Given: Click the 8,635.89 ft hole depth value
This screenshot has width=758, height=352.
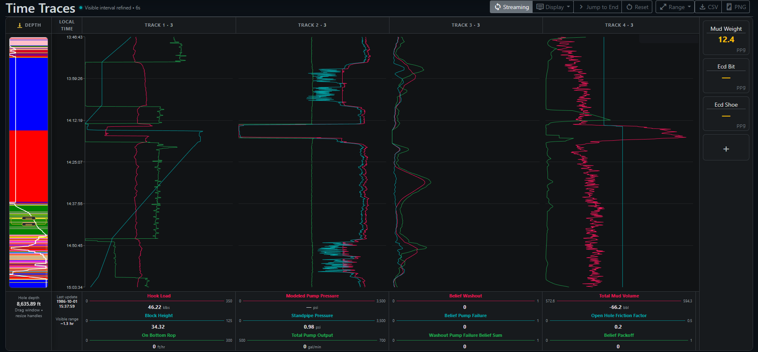Looking at the screenshot, I should (29, 304).
